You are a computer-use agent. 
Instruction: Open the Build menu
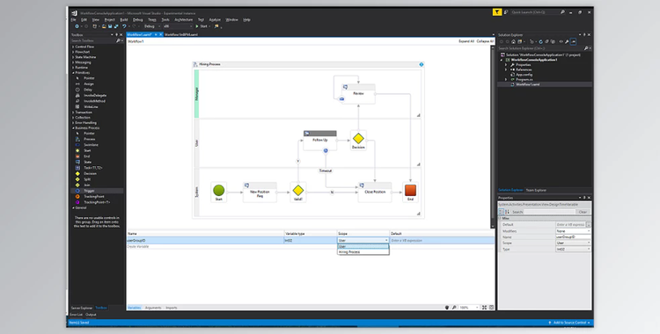124,19
